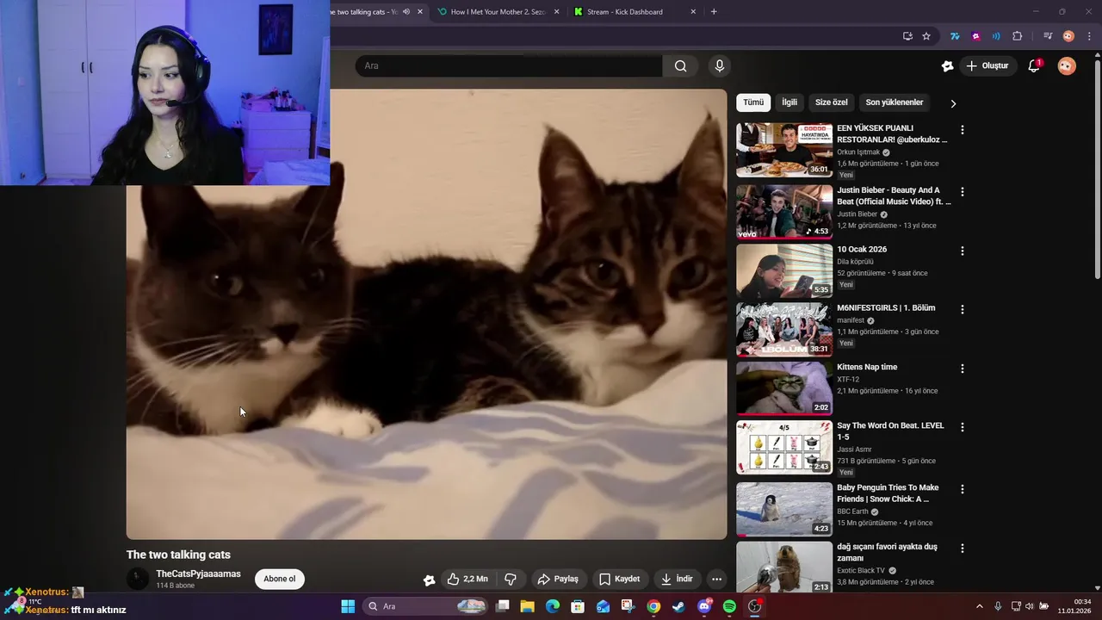
Task: Like the video with thumbs-up 2,2 Mn
Action: (x=467, y=579)
